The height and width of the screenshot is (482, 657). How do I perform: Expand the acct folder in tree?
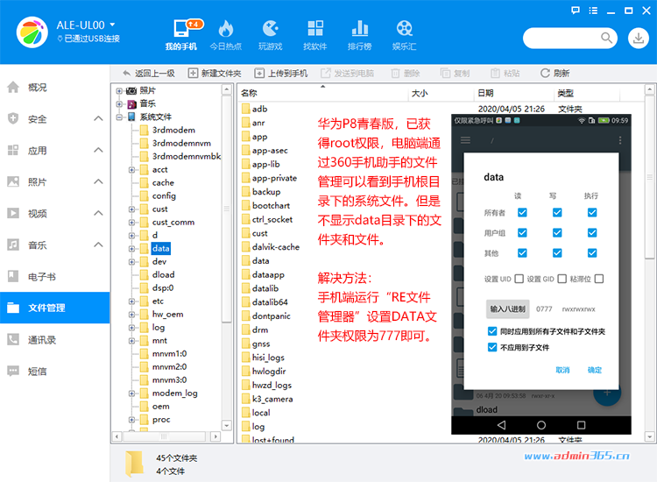pyautogui.click(x=131, y=170)
